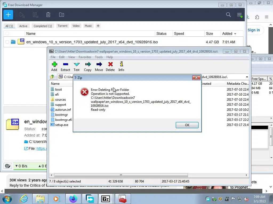Viewport: 273px width, 204px height.
Task: Select autorun.inf in the 7-Zip list
Action: (x=63, y=110)
